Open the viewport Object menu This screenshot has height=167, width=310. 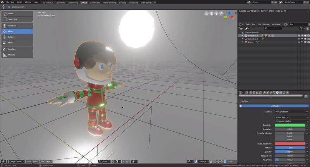[49, 162]
